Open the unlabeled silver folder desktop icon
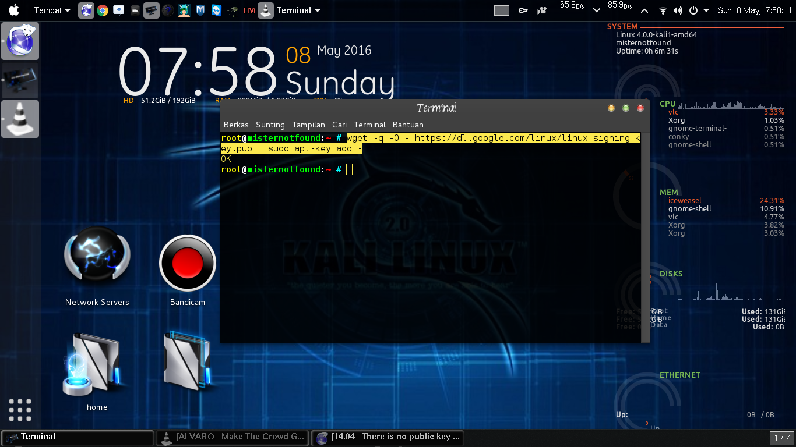 click(186, 361)
